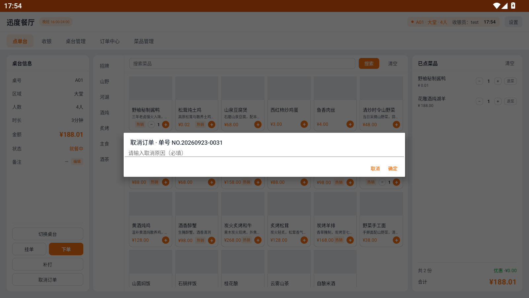Increase 野飨秘制酱鸭 quantity on the menu card
The image size is (529, 298).
point(166,124)
